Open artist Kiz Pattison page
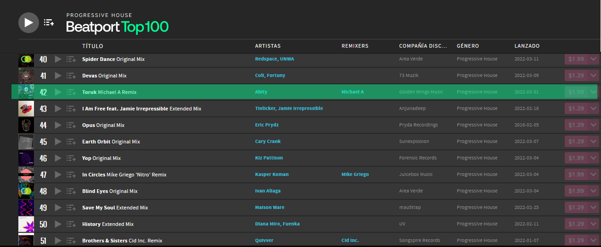Screen dimensions: 601x247 click(269, 158)
